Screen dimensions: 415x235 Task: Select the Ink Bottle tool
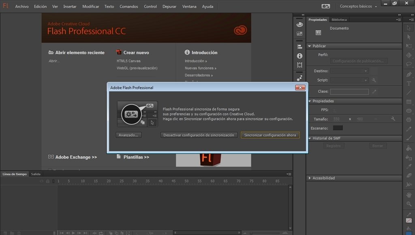pyautogui.click(x=409, y=157)
